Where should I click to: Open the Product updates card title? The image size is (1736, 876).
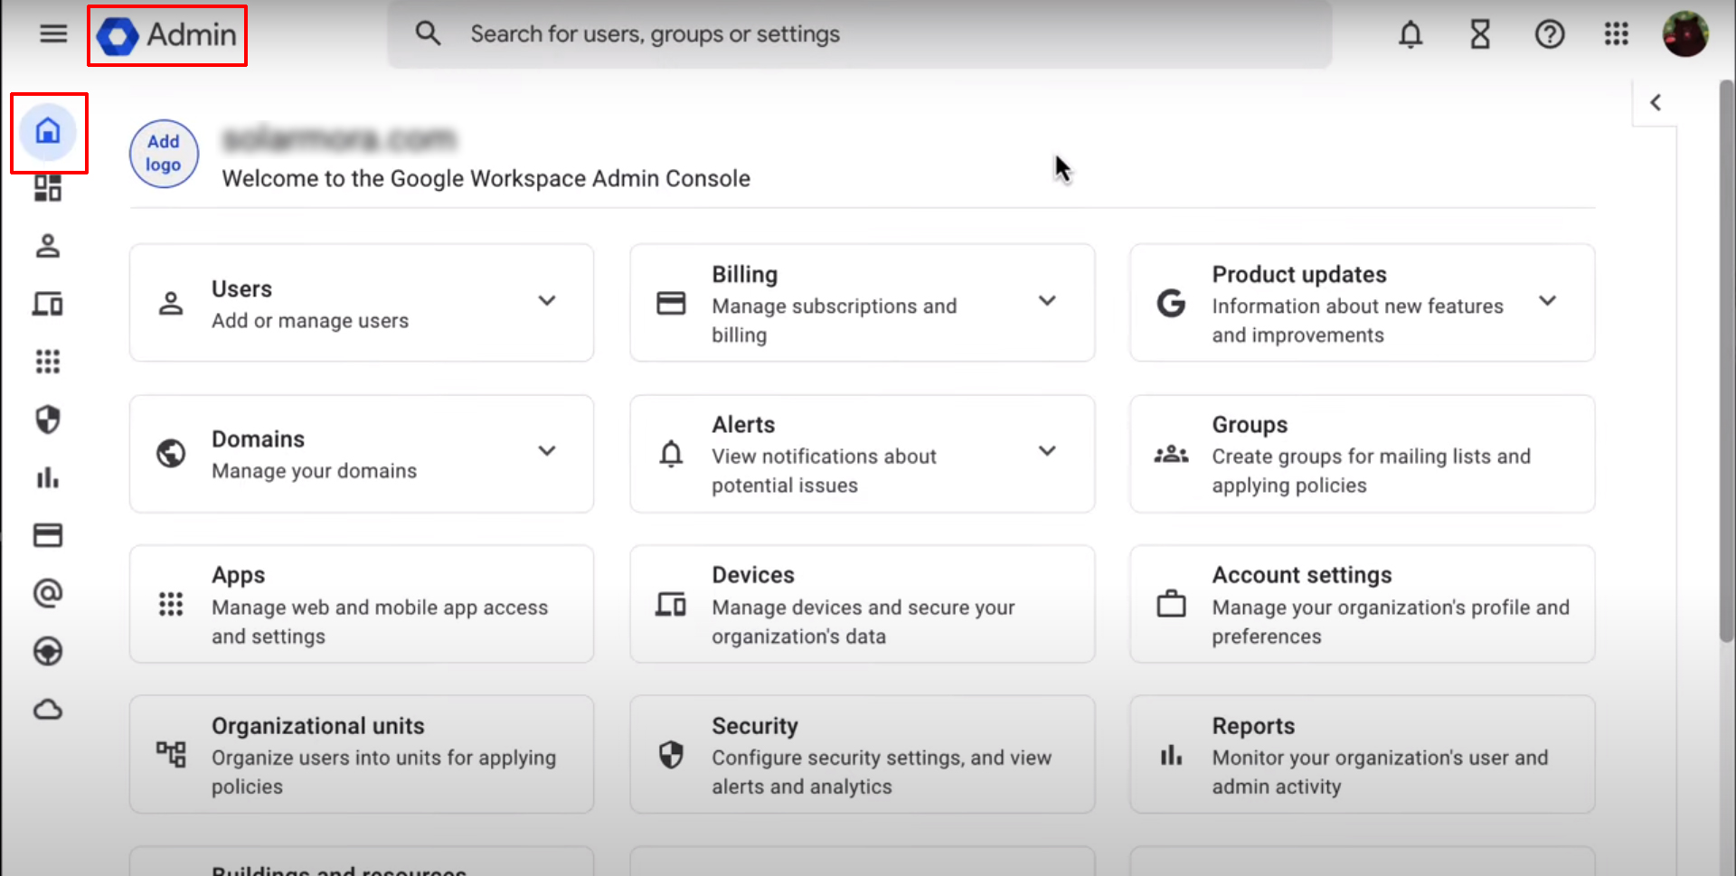(1299, 275)
